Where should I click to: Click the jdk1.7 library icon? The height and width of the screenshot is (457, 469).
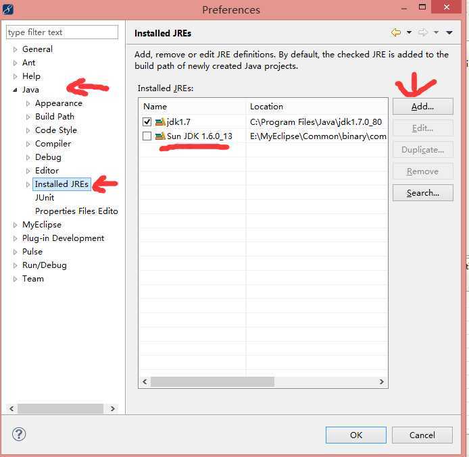(160, 122)
